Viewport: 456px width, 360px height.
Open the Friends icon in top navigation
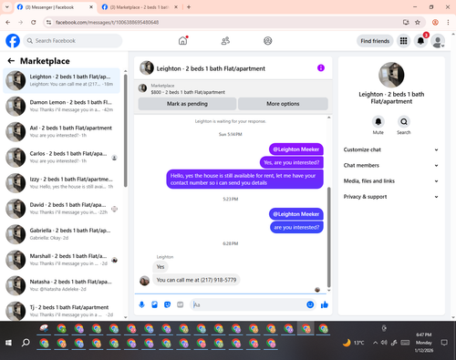(225, 41)
